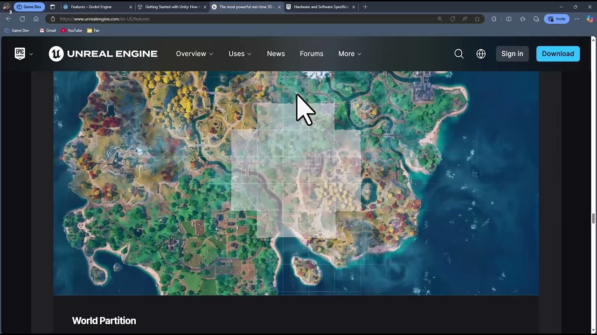
Task: Expand the Epic Games logo dropdown arrow
Action: (31, 54)
